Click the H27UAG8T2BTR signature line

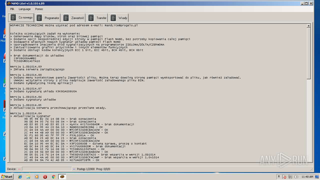tap(62, 160)
